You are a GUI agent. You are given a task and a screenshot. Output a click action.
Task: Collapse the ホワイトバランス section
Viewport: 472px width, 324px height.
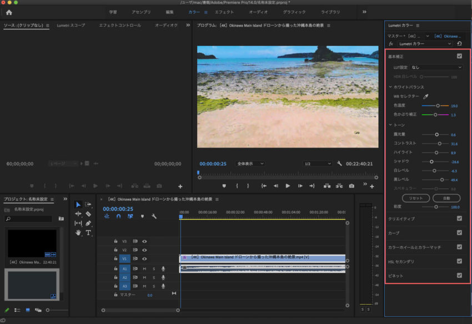pyautogui.click(x=390, y=87)
